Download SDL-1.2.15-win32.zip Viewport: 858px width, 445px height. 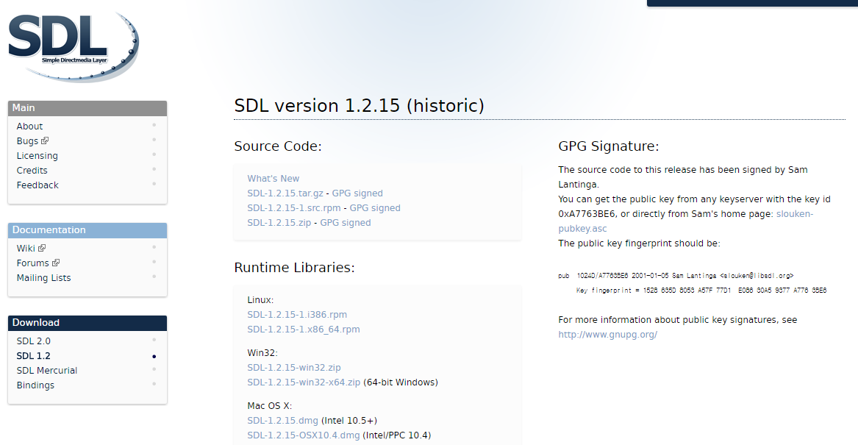294,368
